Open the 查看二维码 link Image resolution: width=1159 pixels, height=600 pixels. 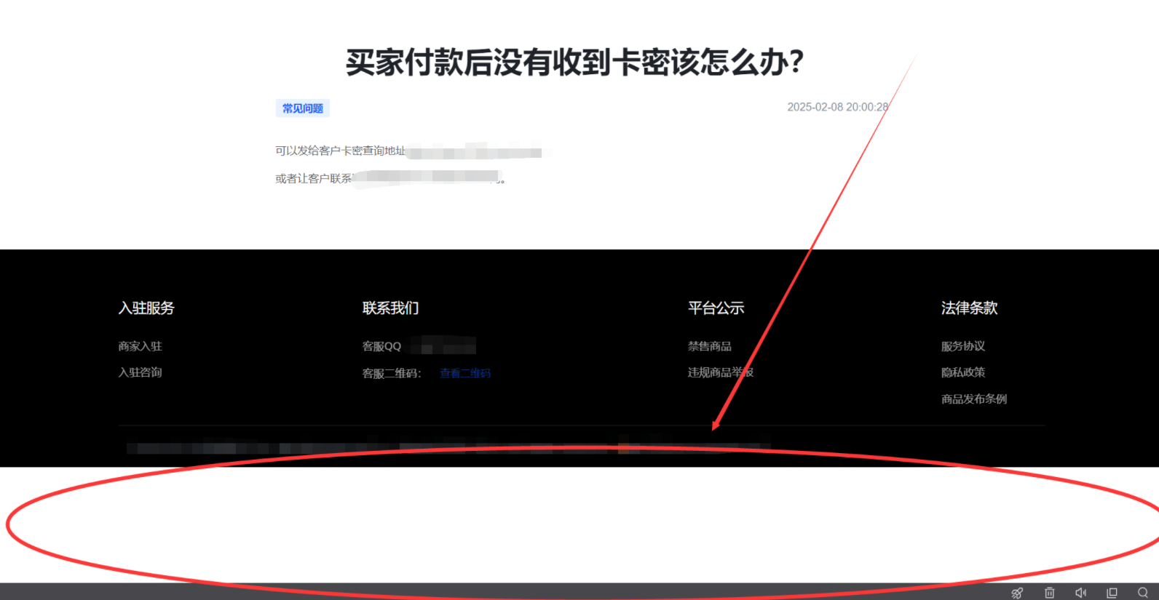click(x=465, y=373)
